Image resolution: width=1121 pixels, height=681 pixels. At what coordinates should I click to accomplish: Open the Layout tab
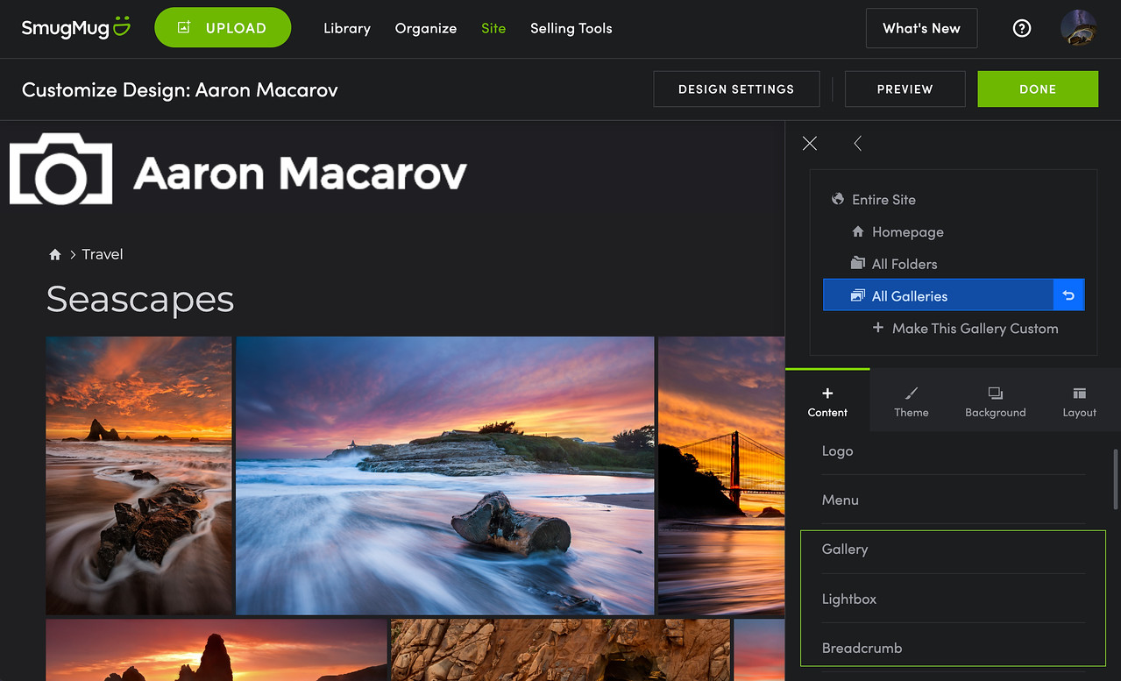(1079, 401)
